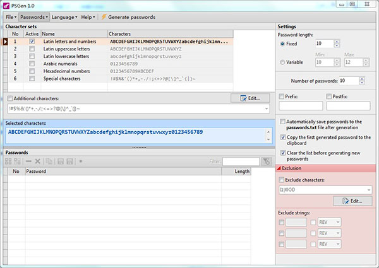Click the lightning Generate passwords icon
This screenshot has height=268, width=379.
click(104, 16)
